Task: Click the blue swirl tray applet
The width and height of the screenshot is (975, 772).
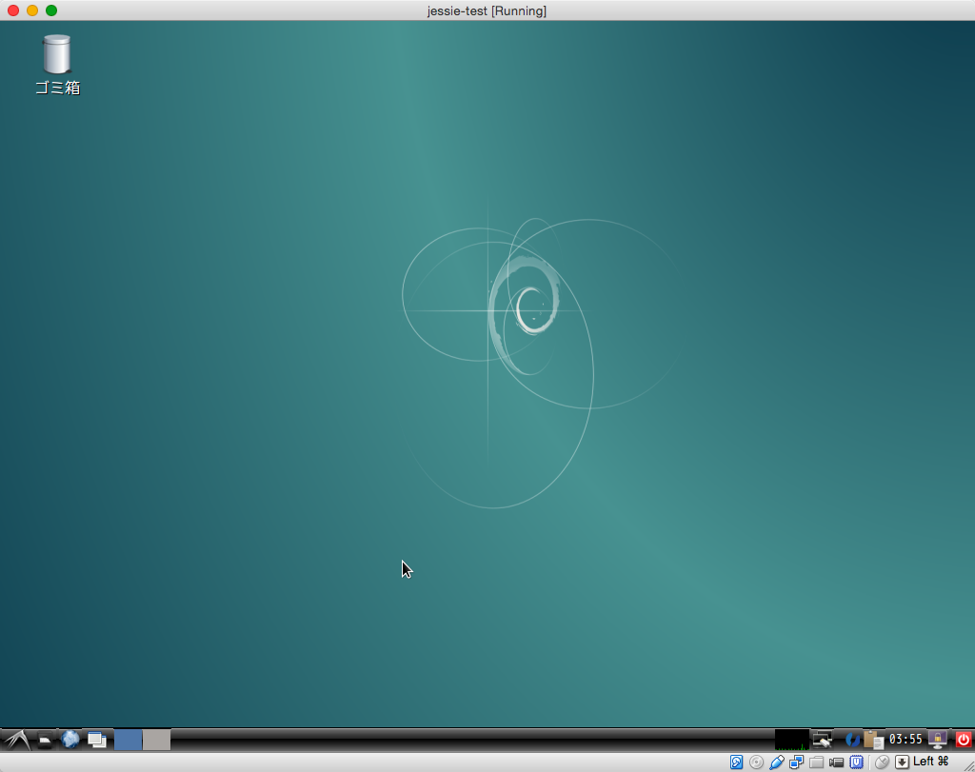Action: click(x=852, y=740)
